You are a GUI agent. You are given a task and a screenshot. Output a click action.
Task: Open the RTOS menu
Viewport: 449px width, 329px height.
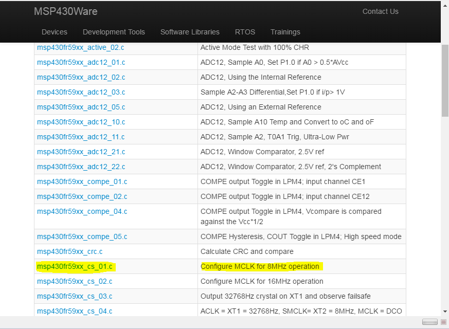pos(245,32)
